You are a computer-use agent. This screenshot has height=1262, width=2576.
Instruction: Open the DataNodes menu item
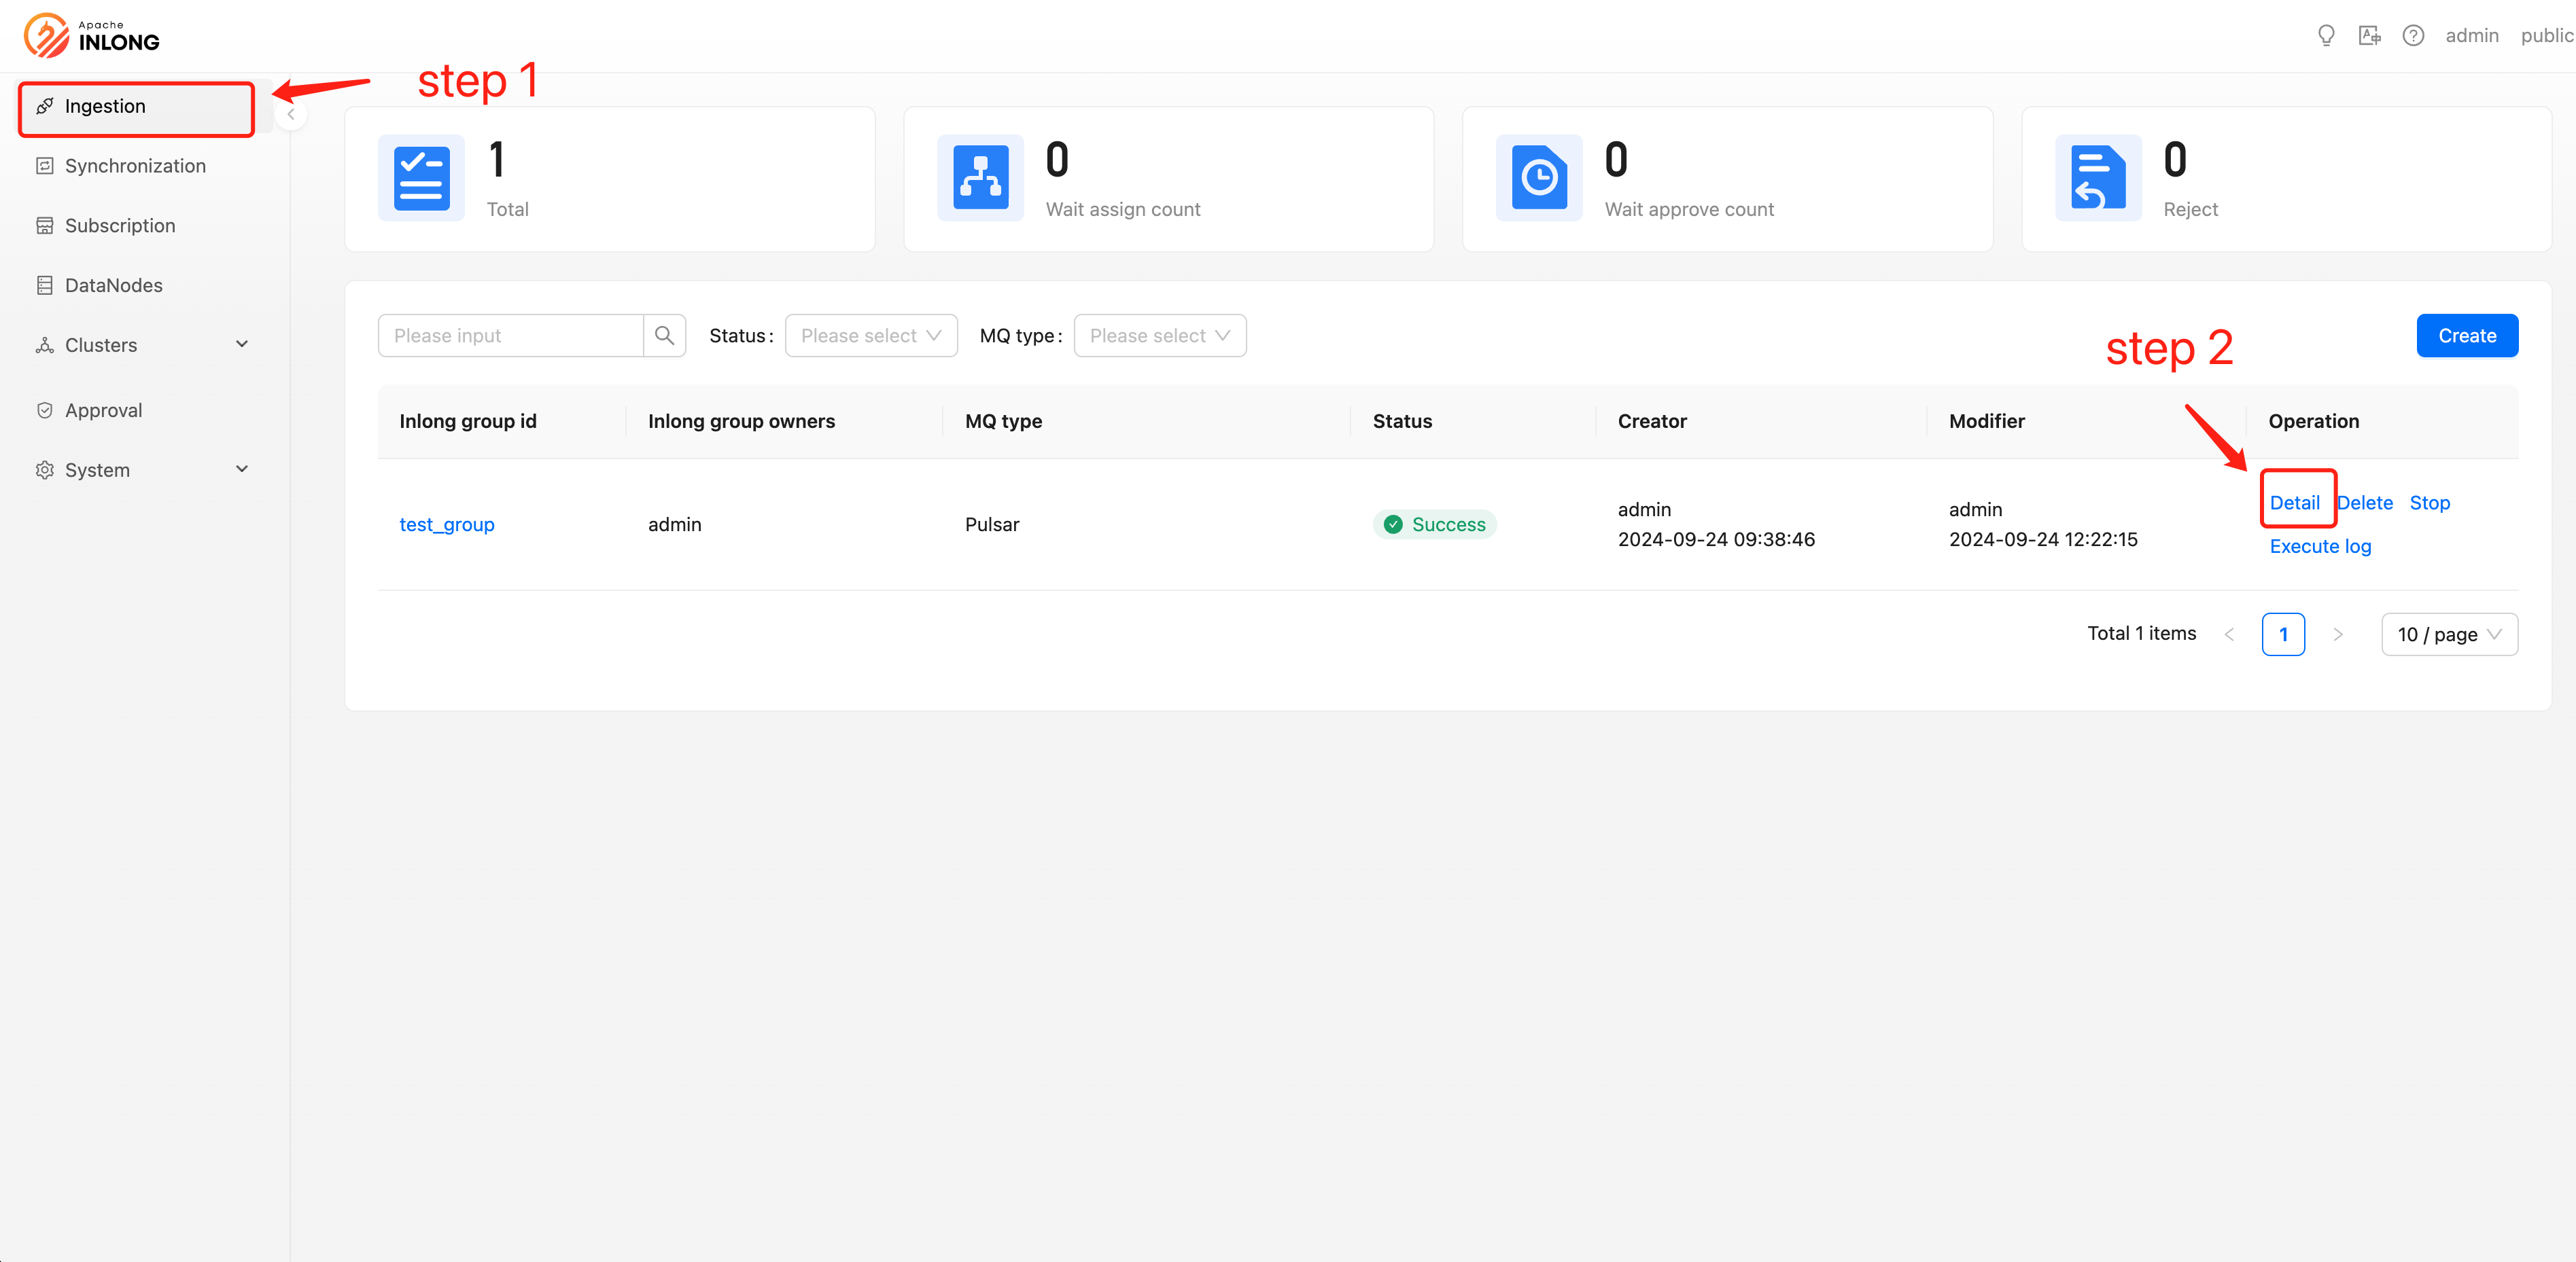[x=113, y=286]
